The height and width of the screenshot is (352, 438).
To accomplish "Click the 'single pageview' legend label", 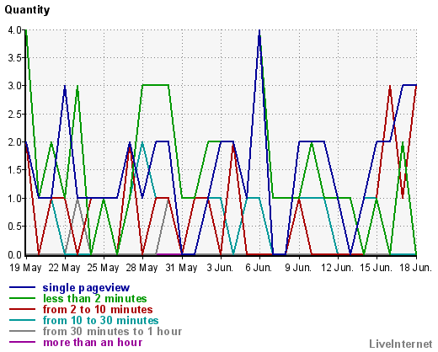I will [86, 288].
